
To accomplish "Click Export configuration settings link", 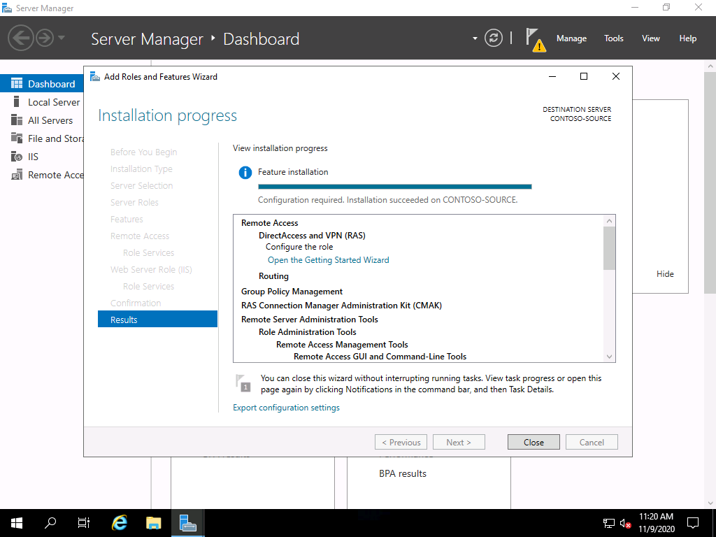I will pyautogui.click(x=286, y=408).
